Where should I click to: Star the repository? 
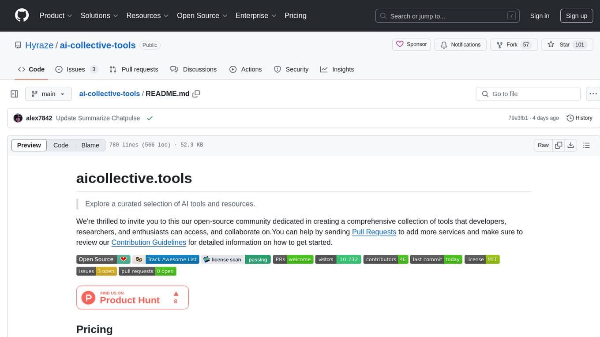(567, 45)
